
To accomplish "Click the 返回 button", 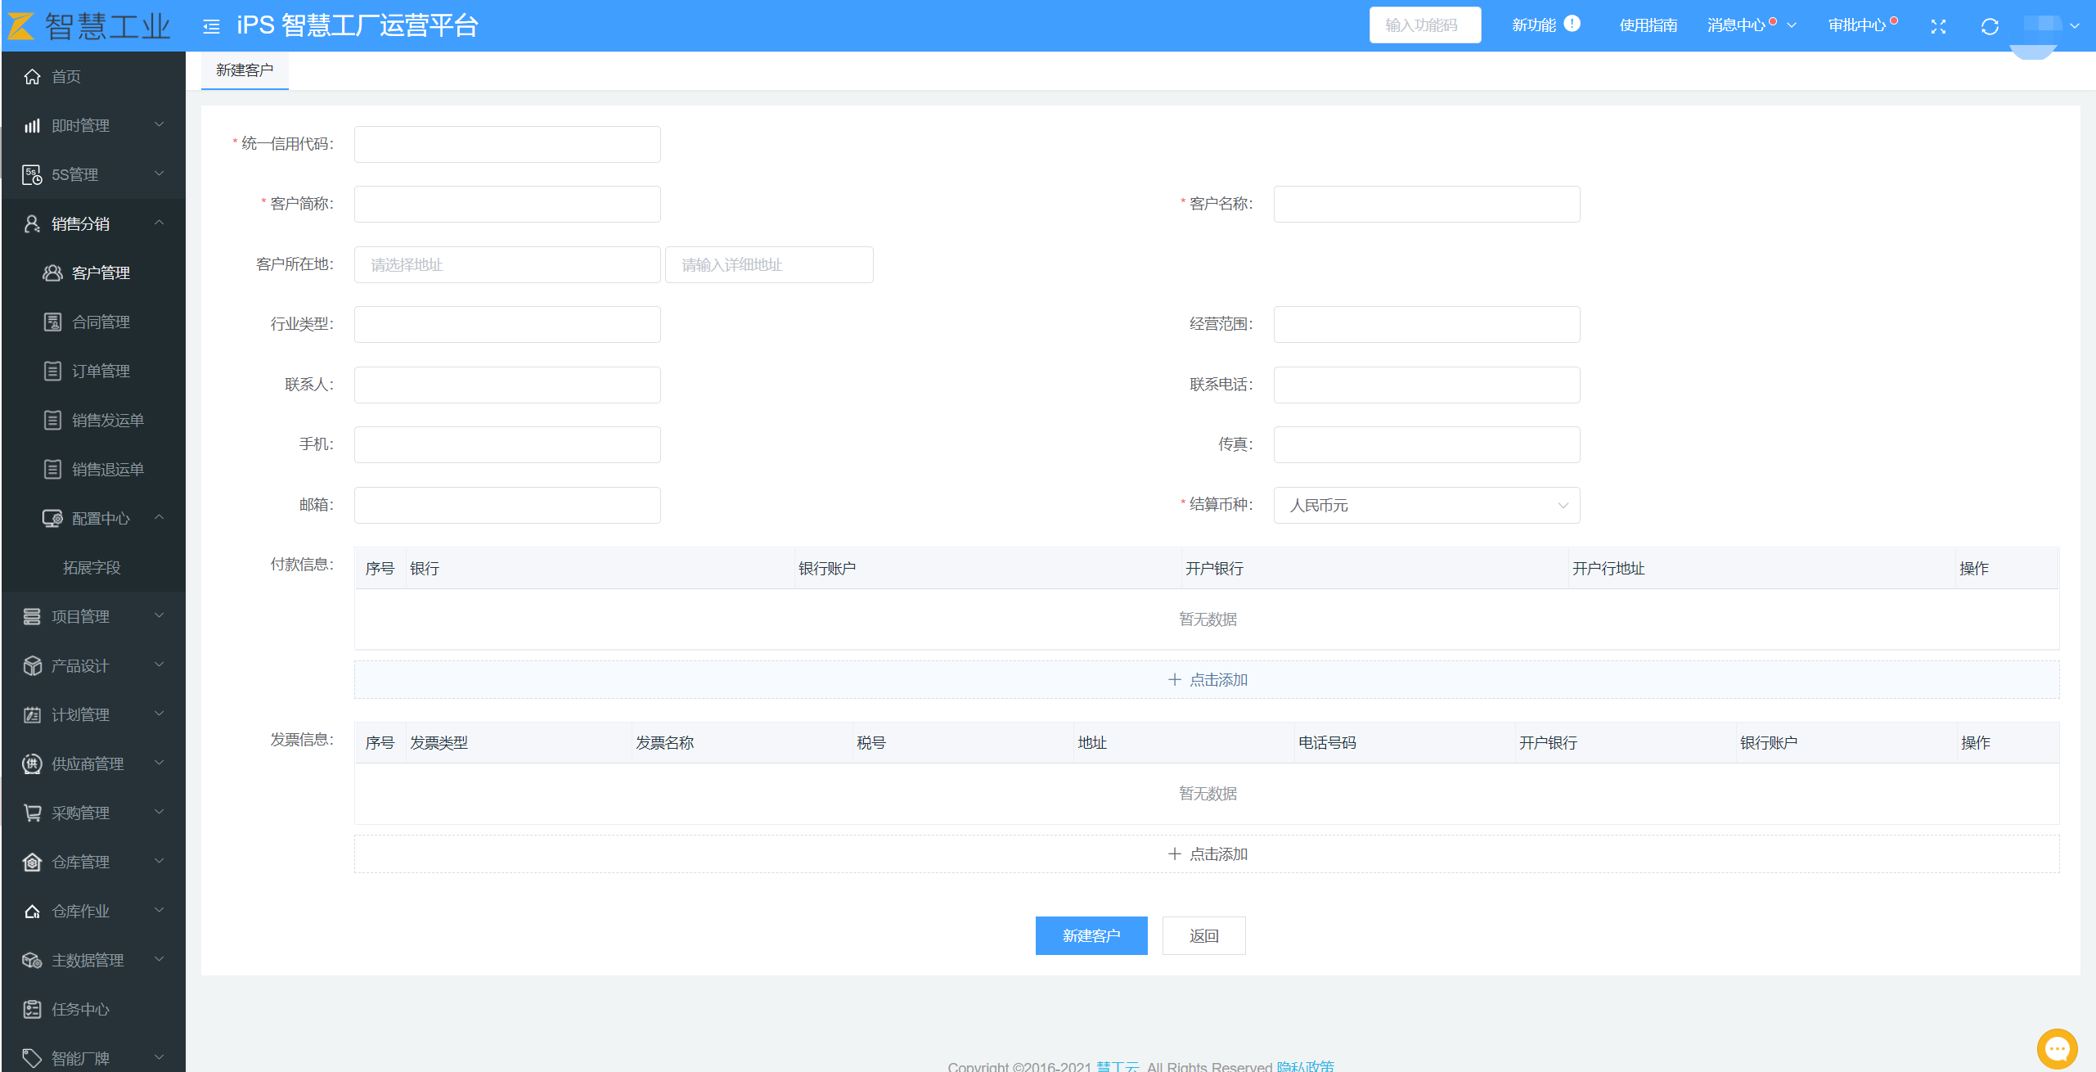I will (x=1203, y=935).
